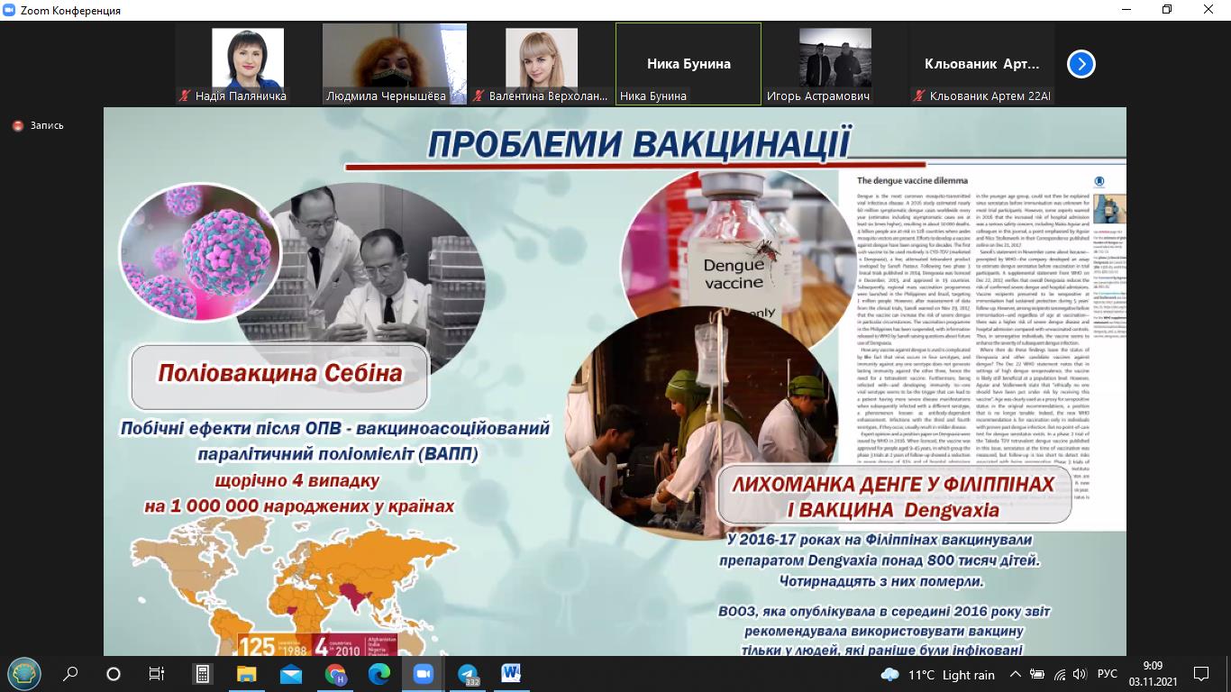The image size is (1231, 692).
Task: Switch the РУС input language
Action: [1108, 675]
